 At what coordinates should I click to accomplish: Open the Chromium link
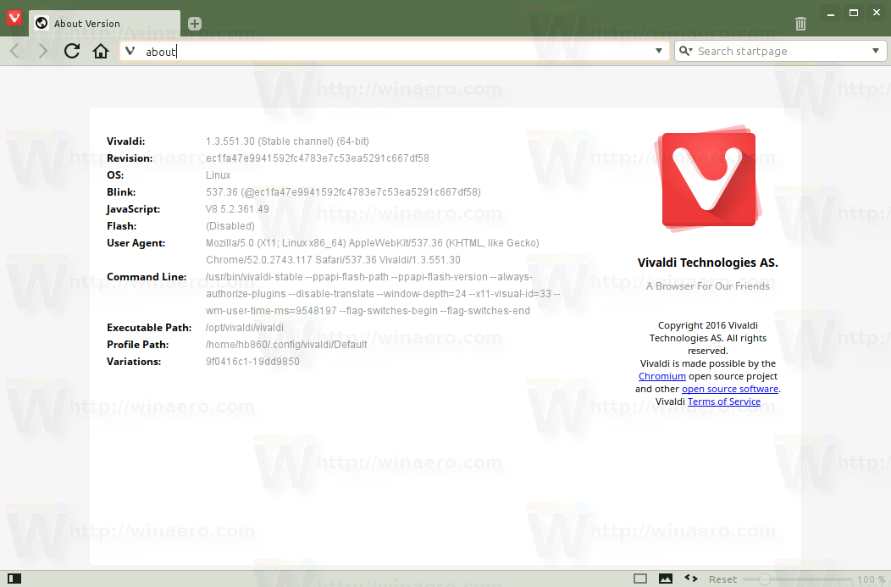point(662,376)
